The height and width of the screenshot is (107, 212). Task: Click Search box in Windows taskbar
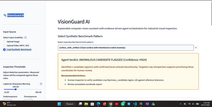pos(70,104)
